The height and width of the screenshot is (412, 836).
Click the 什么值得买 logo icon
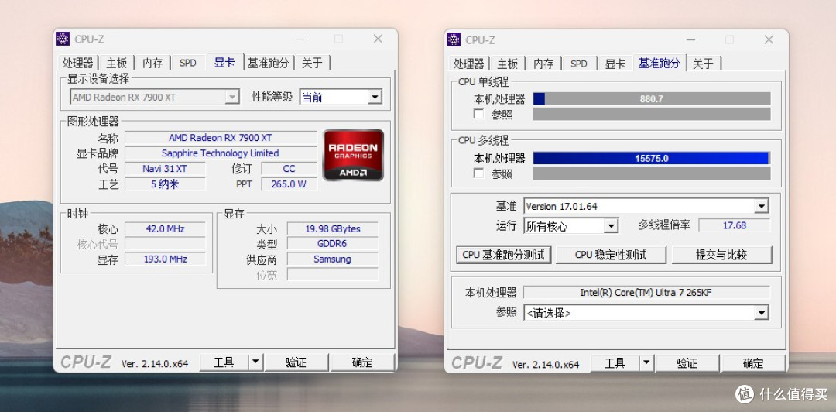(745, 394)
